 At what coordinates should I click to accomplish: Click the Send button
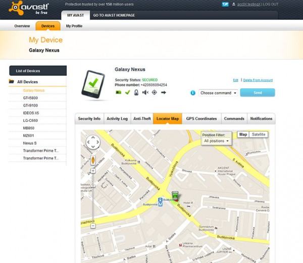point(258,93)
